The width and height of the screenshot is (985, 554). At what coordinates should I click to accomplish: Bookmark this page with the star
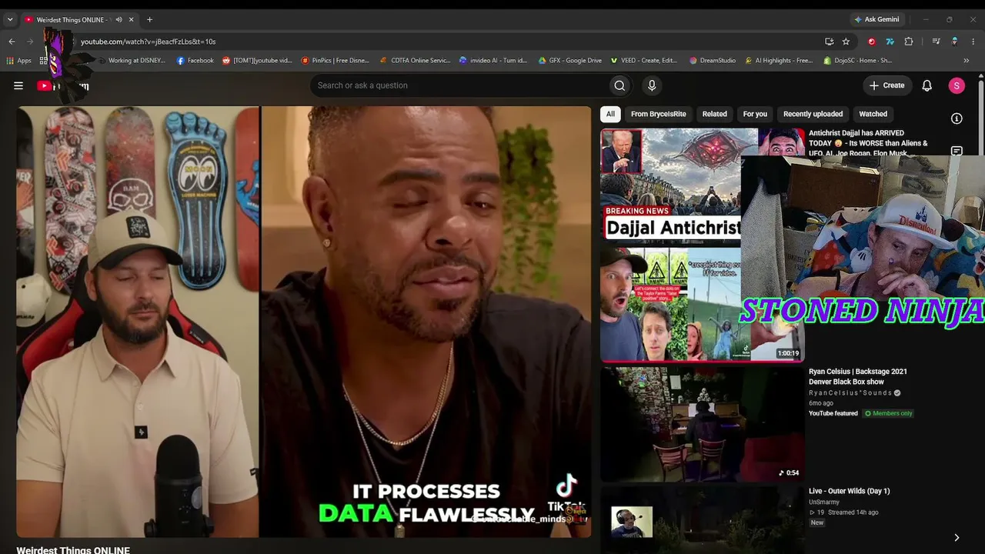(846, 42)
